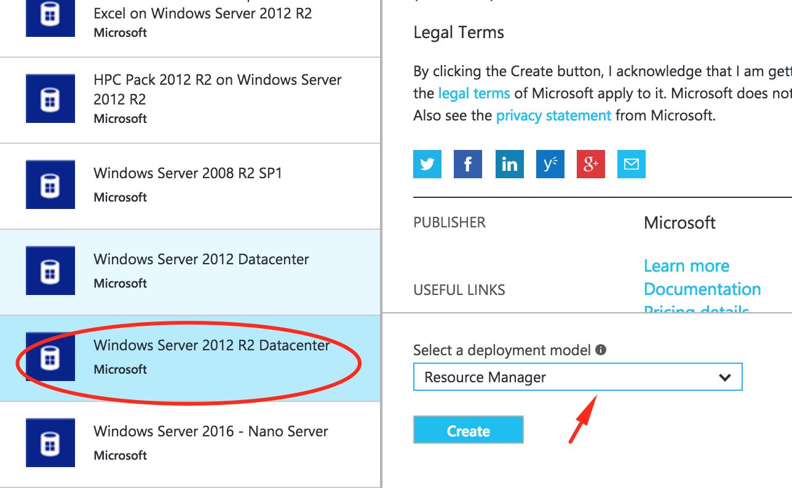Open the deployment model dropdown
The image size is (792, 488).
coord(577,377)
